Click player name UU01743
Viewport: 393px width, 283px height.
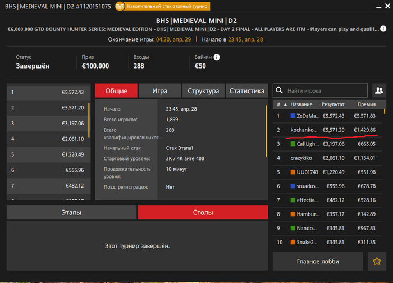tap(308, 172)
